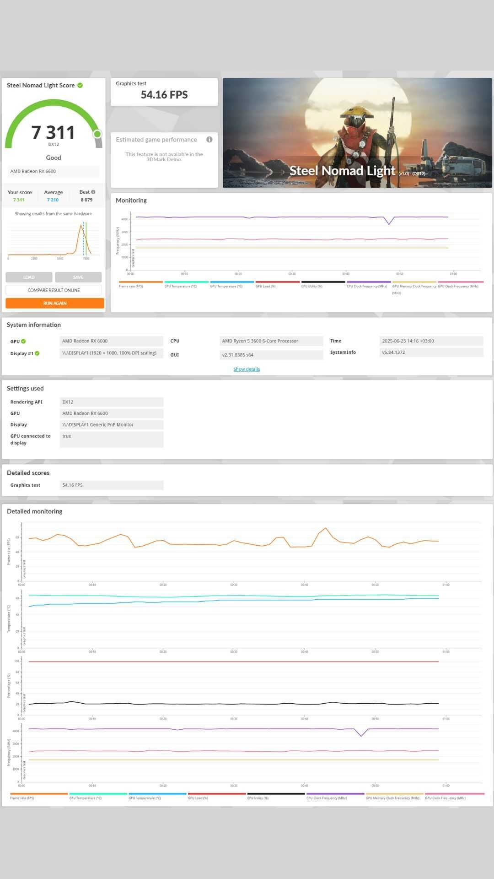Toggle CPU Utility (%) legend in Monitoring panel
The image size is (494, 879).
click(323, 284)
